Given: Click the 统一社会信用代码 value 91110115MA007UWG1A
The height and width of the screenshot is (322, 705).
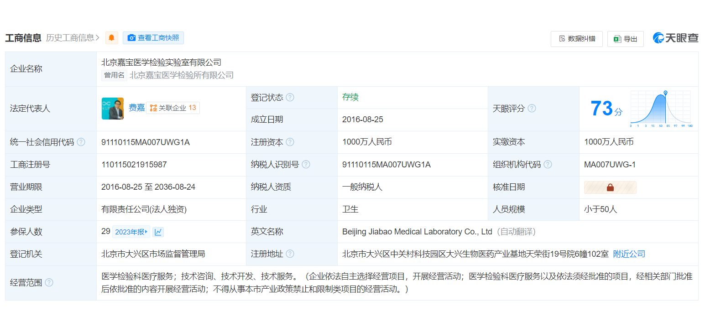Looking at the screenshot, I should coord(146,142).
